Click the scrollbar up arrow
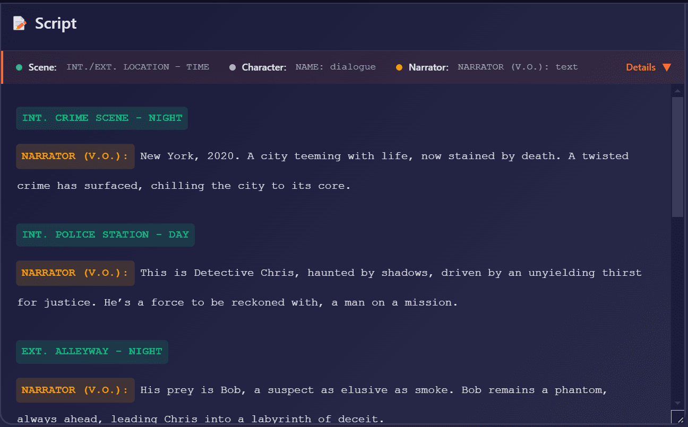The image size is (688, 427). coord(678,90)
